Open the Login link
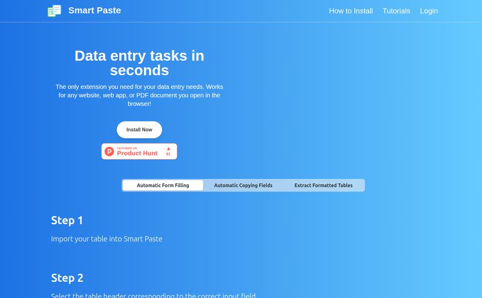Viewport: 482px width, 298px height. tap(429, 11)
